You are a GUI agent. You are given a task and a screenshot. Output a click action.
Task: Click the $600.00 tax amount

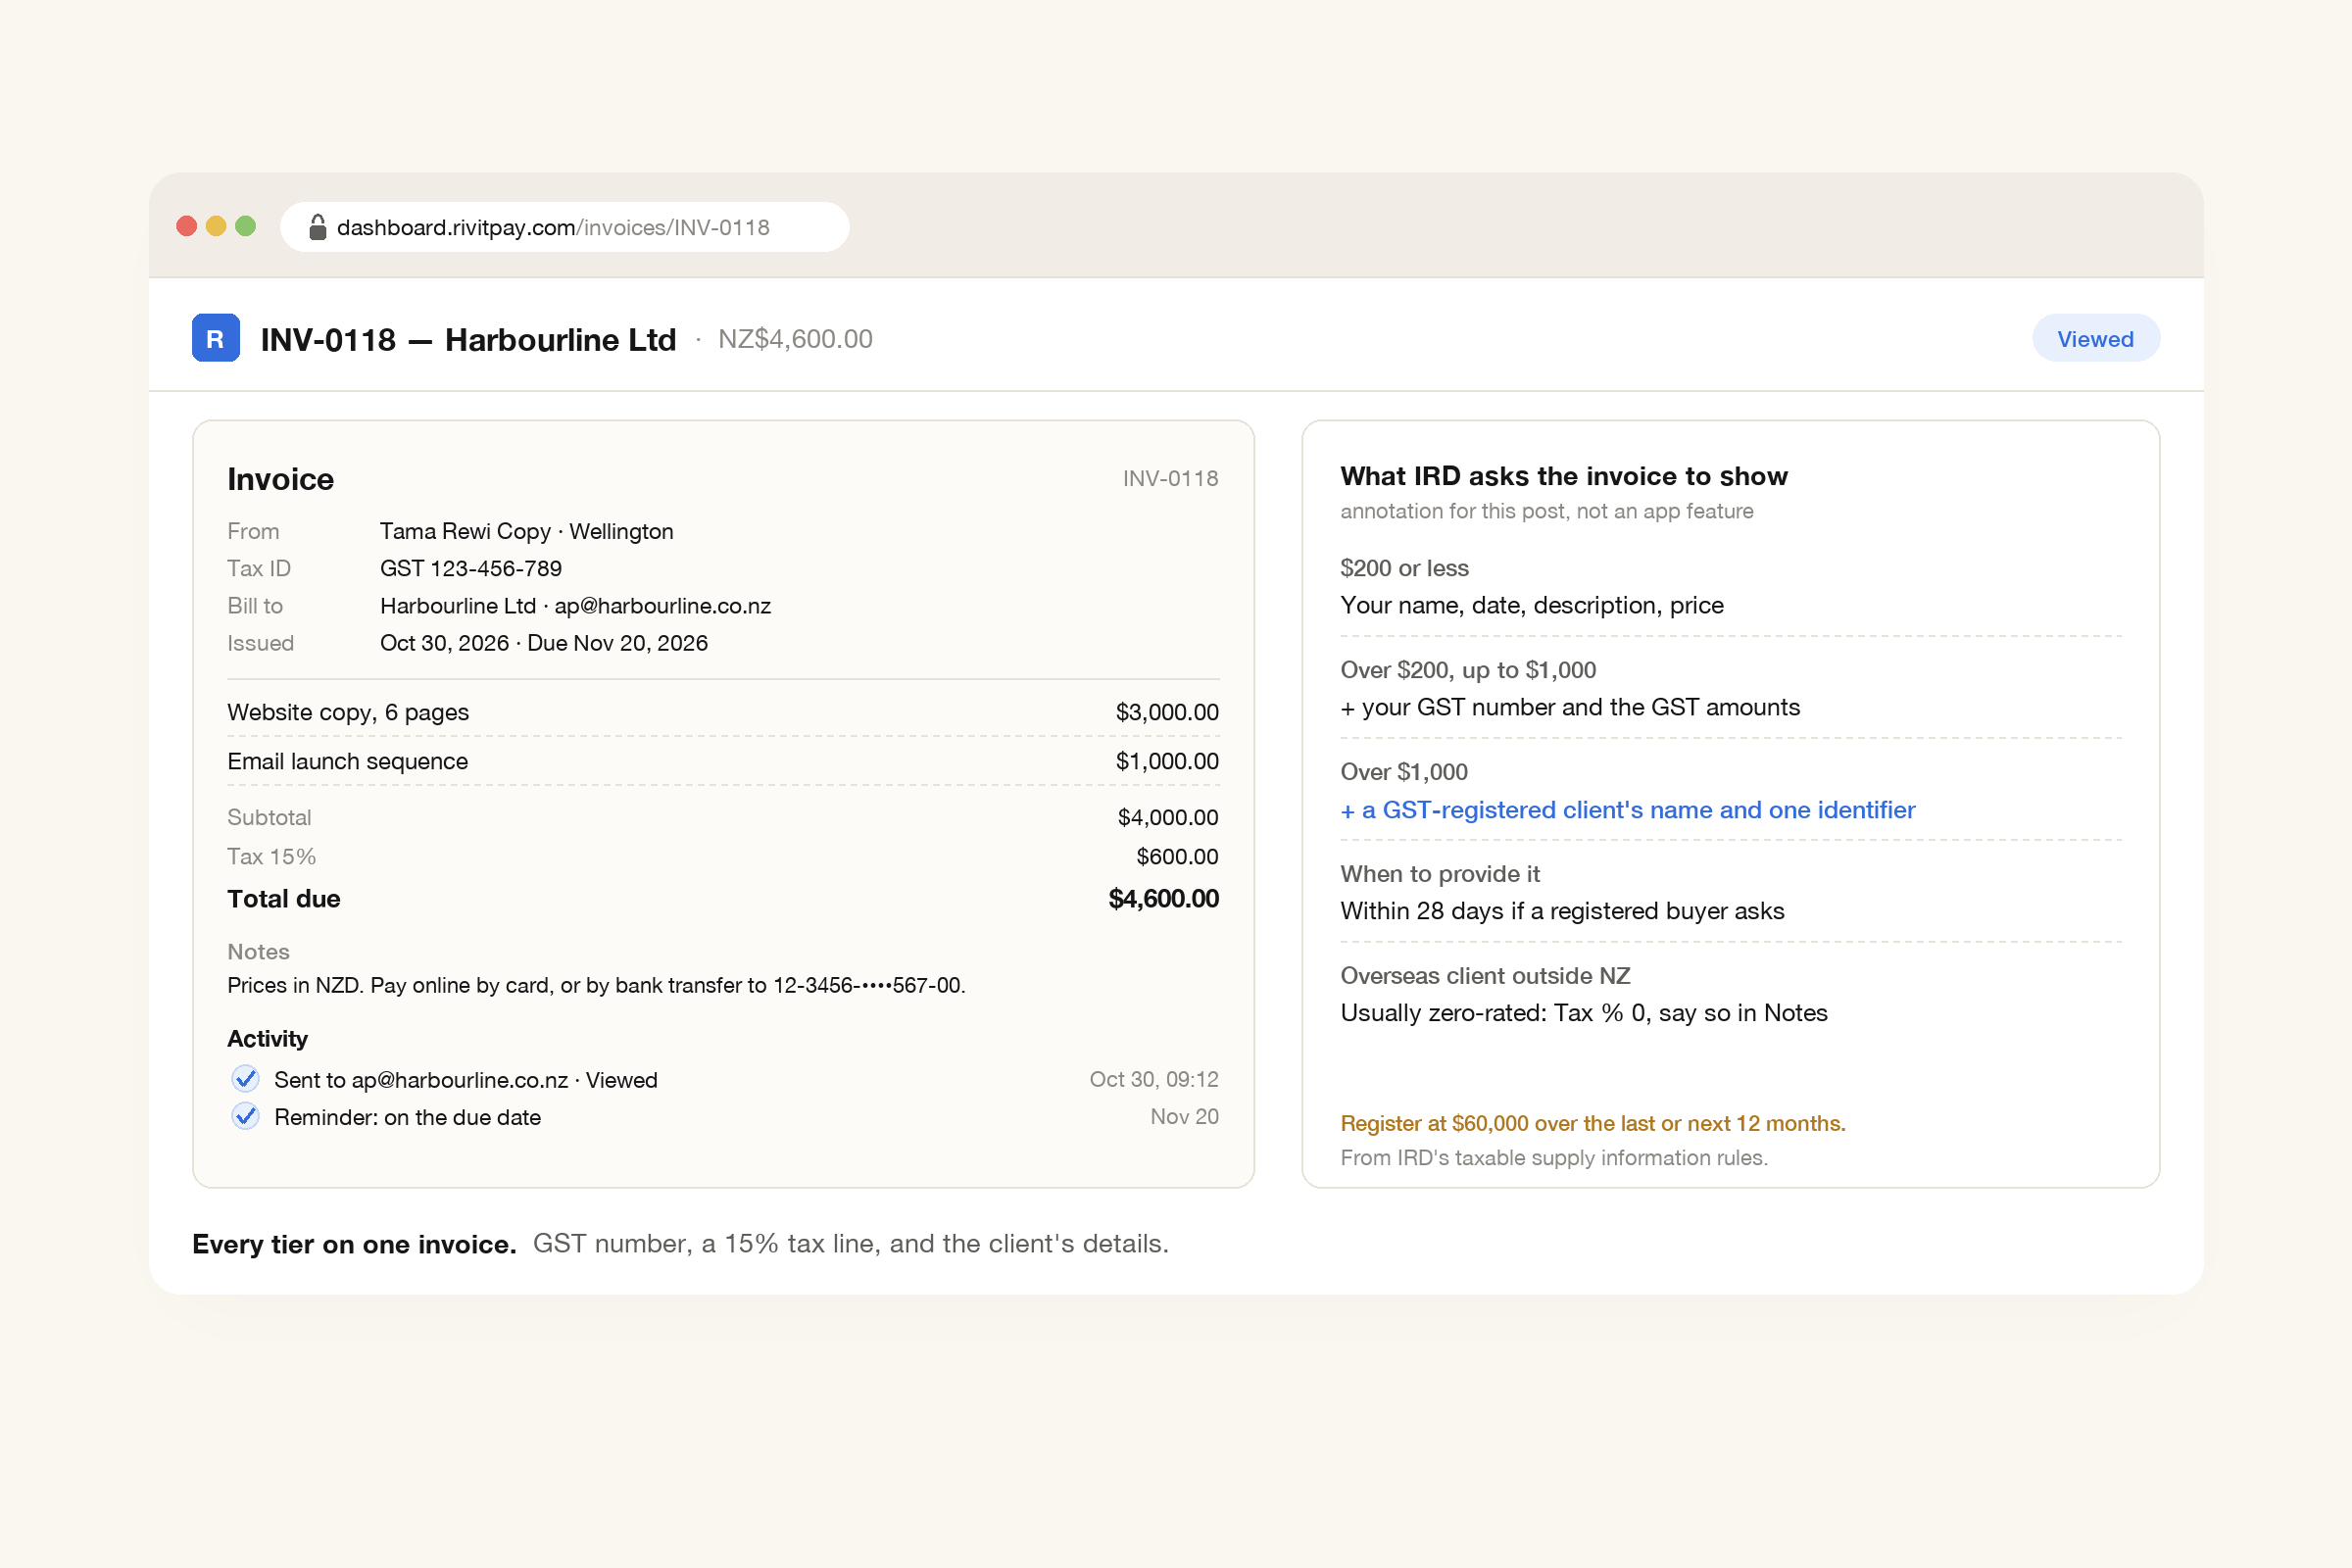[x=1177, y=856]
